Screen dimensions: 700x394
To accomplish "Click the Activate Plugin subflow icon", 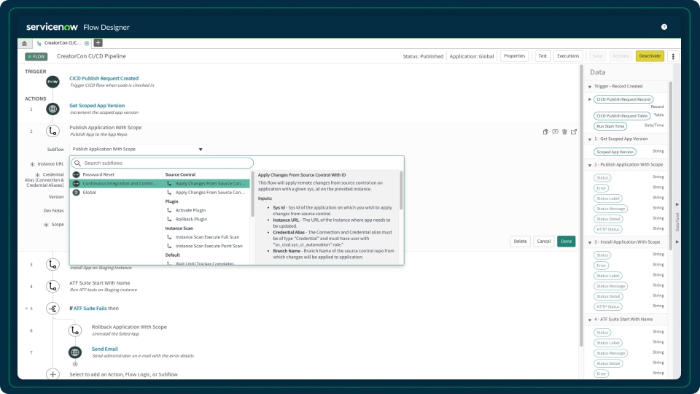I will pos(169,210).
